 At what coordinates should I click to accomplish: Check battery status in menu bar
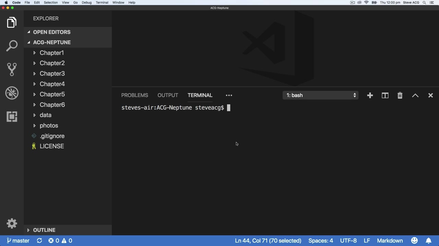pyautogui.click(x=374, y=2)
